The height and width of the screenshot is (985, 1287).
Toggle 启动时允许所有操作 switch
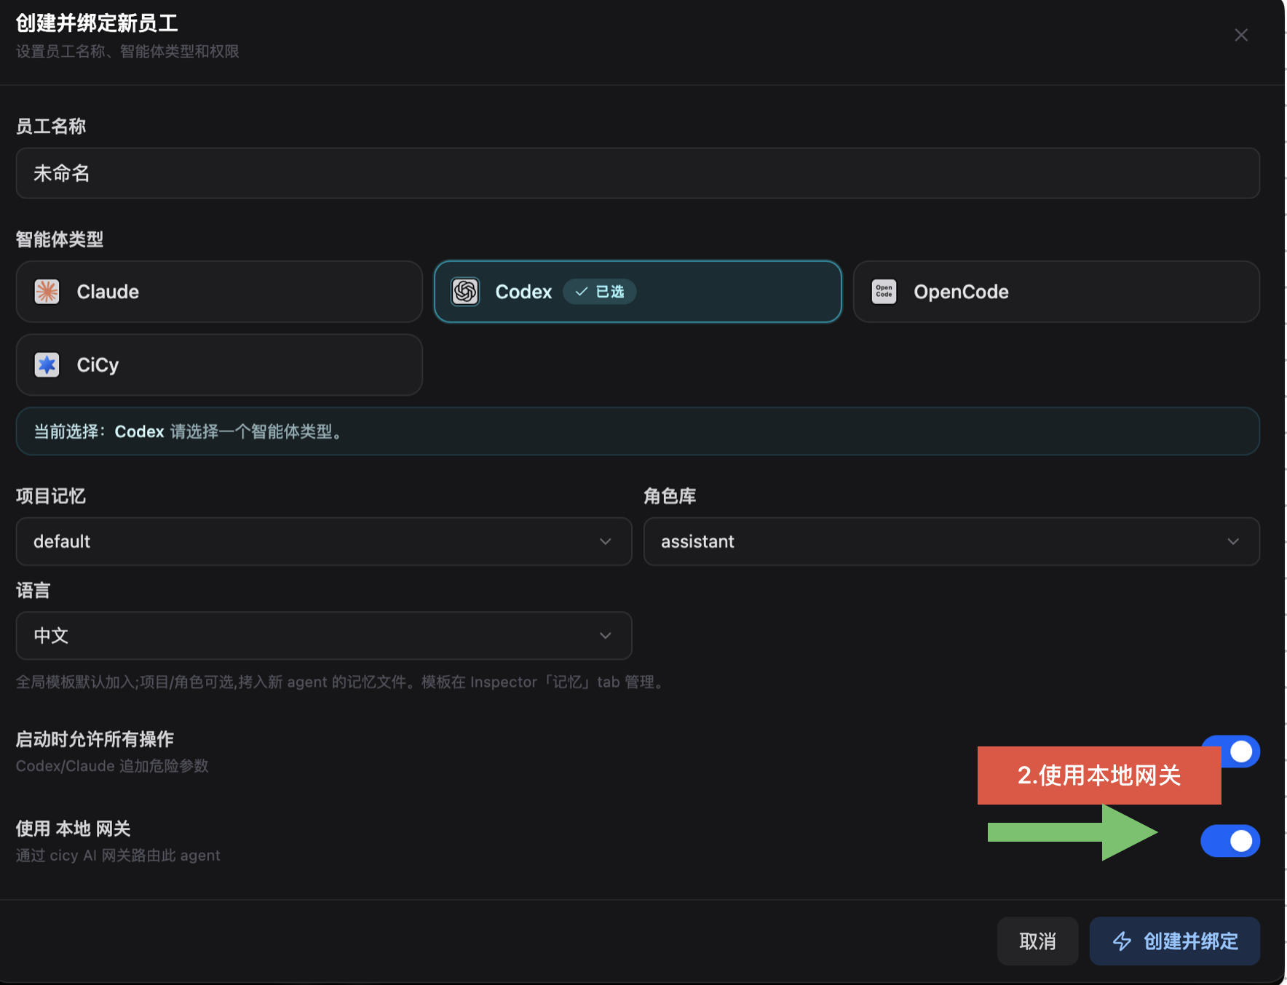tap(1240, 751)
